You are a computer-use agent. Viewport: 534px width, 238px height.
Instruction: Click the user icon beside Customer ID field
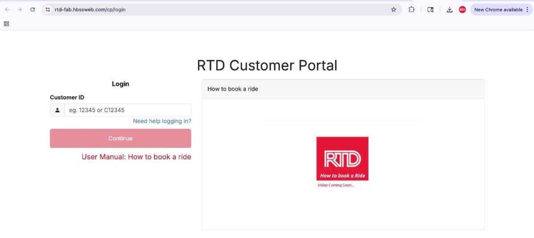(57, 110)
